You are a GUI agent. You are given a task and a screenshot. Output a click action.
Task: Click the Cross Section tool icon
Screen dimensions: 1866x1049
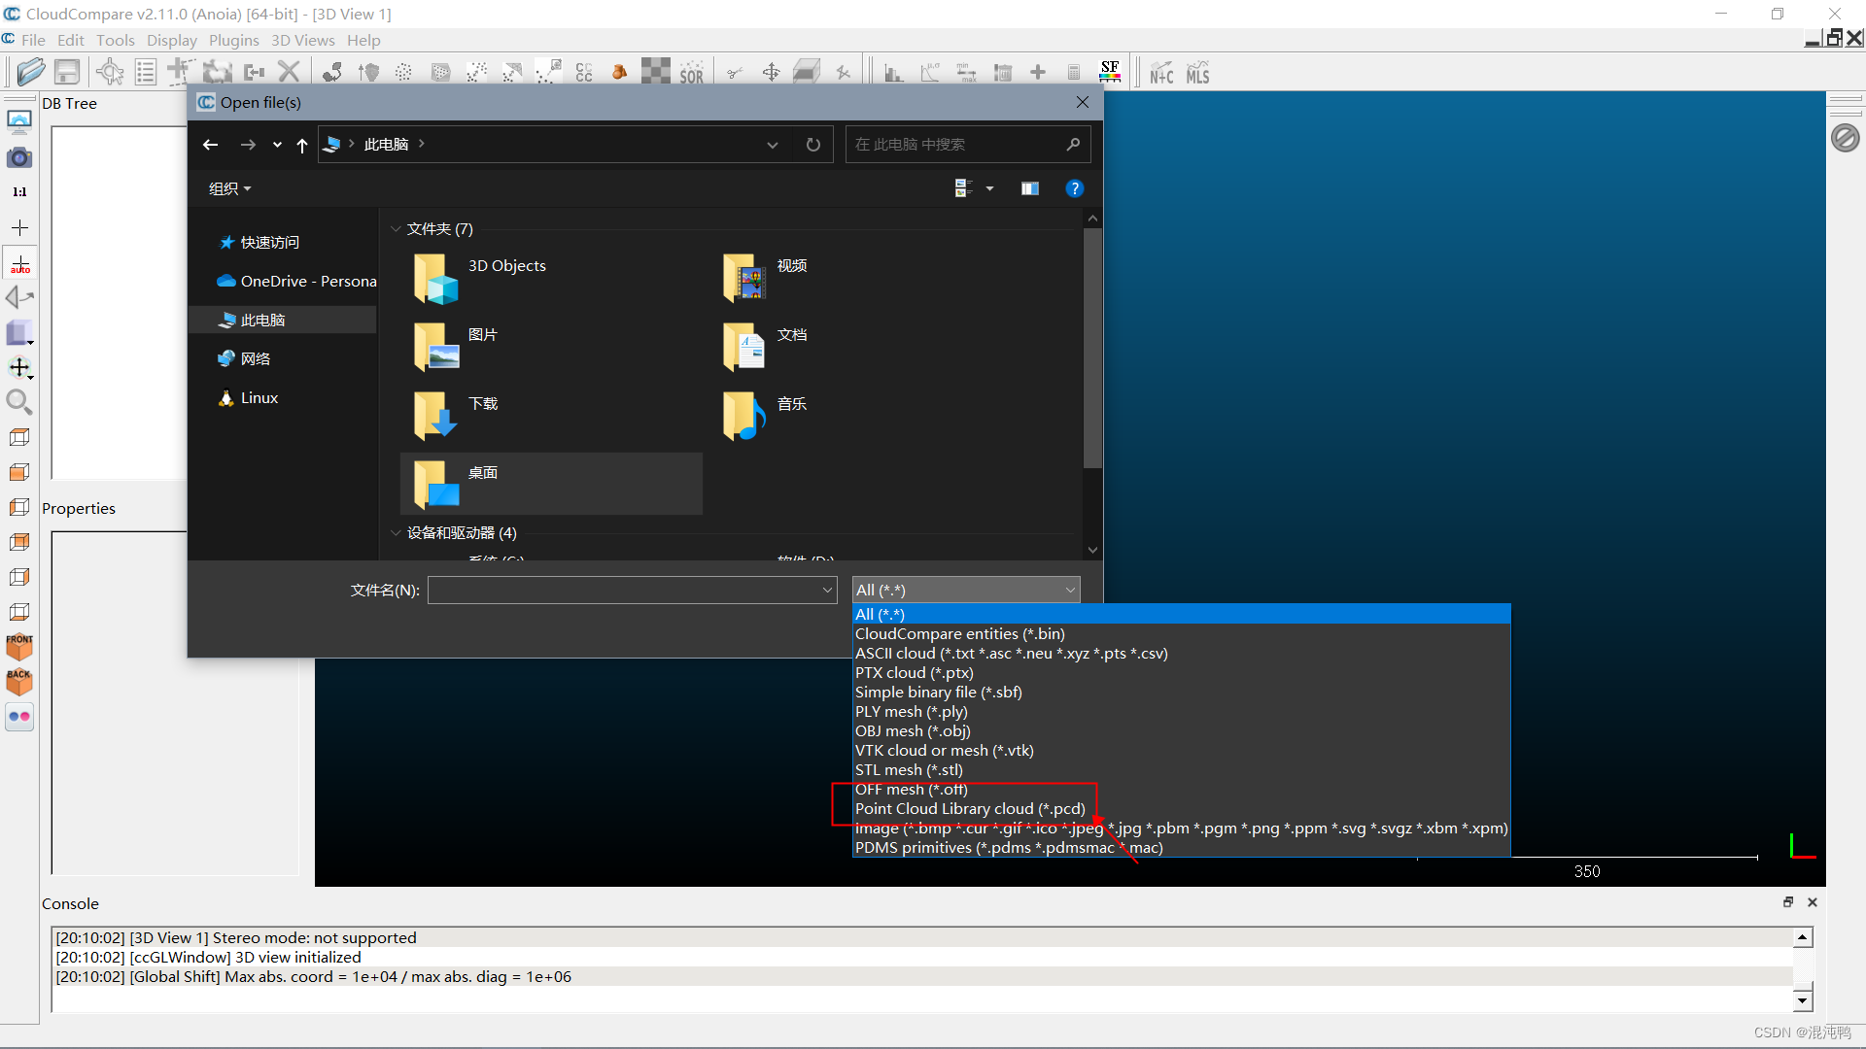tap(807, 73)
